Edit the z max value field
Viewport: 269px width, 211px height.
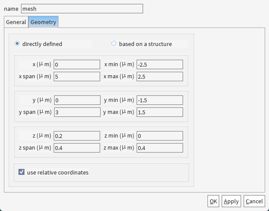click(x=160, y=148)
